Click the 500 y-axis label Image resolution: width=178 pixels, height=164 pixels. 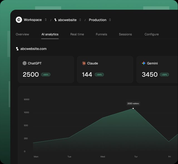click(x=26, y=125)
